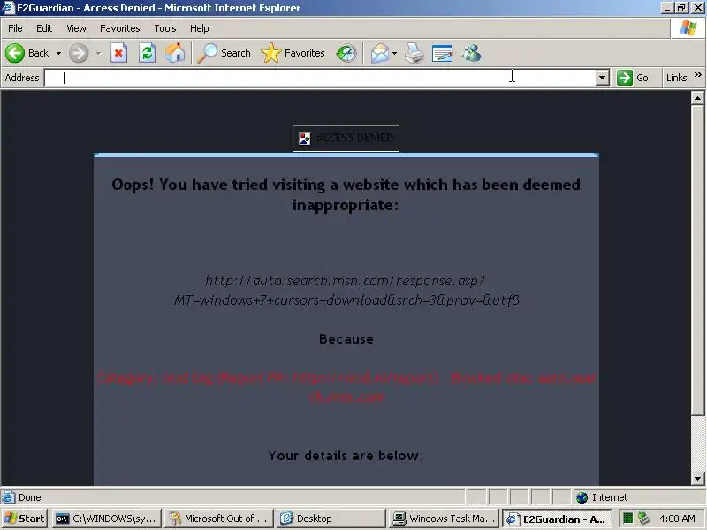The image size is (707, 530).
Task: Click the Done status bar text
Action: (30, 497)
